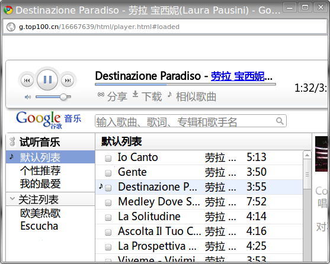330x264 pixels.
Task: Click the address bar URL
Action: click(99, 27)
